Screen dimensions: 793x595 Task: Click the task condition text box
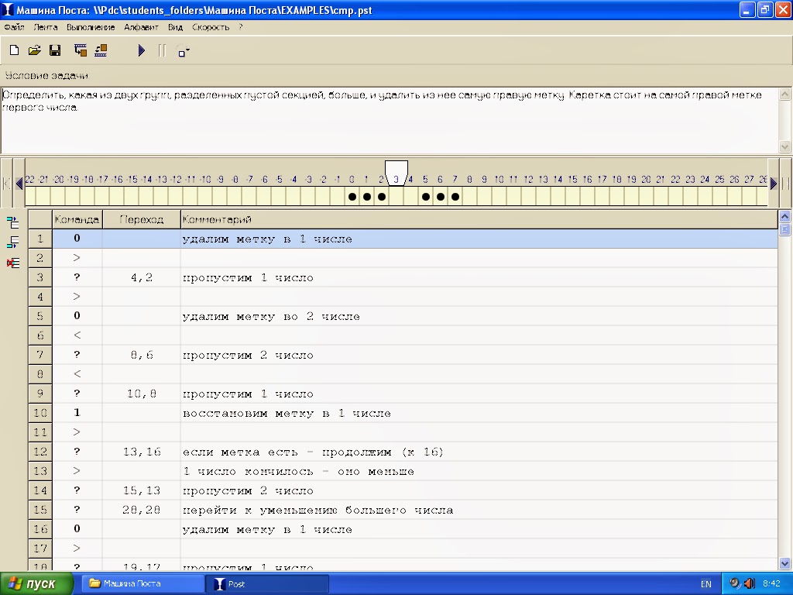tap(390, 120)
